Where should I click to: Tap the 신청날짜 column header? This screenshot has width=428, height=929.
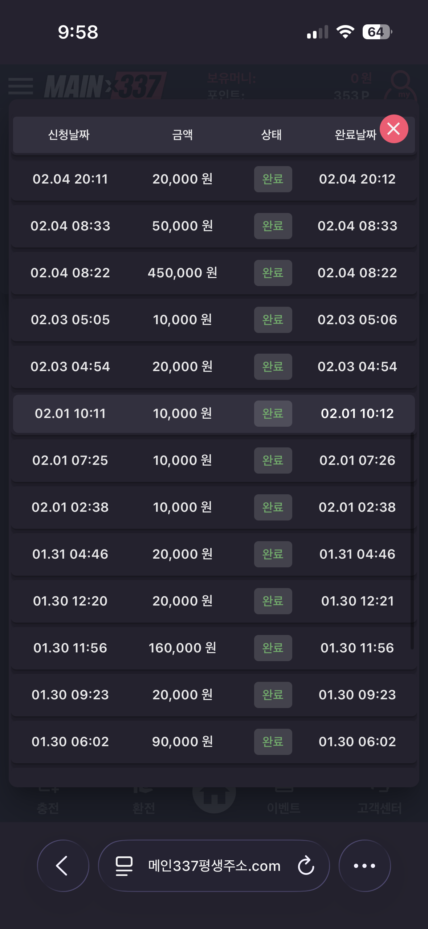click(x=69, y=135)
